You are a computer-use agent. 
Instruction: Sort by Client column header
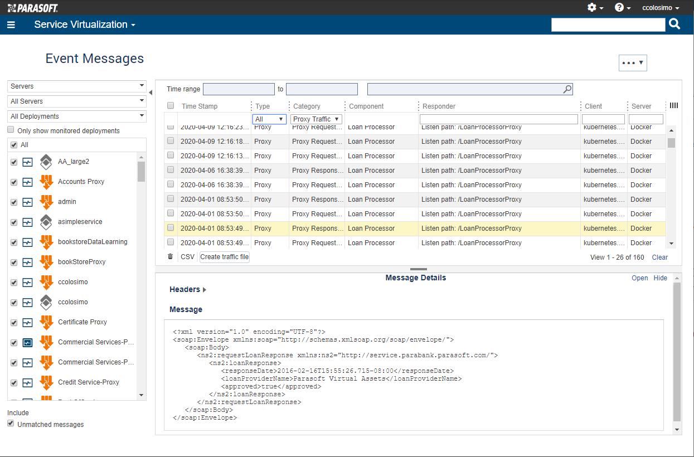click(x=593, y=106)
